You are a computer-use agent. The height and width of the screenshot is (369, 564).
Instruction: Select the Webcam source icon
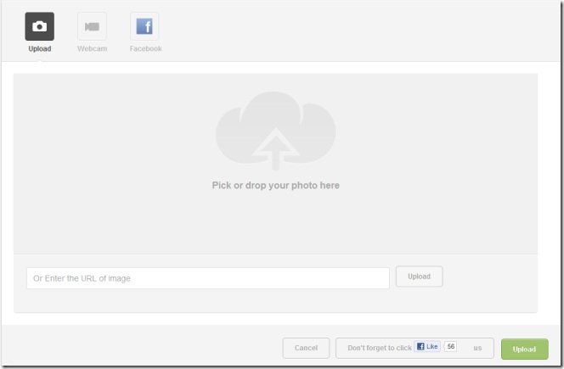92,26
